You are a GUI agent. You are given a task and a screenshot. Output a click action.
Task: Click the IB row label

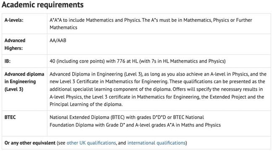8,61
